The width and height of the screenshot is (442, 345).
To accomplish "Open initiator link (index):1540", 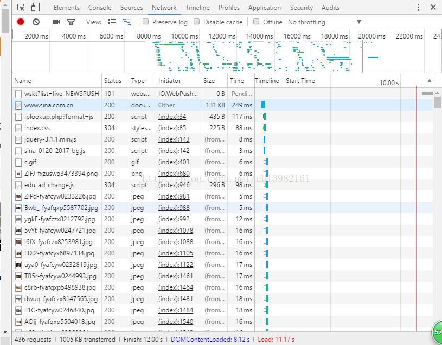I will tap(176, 322).
